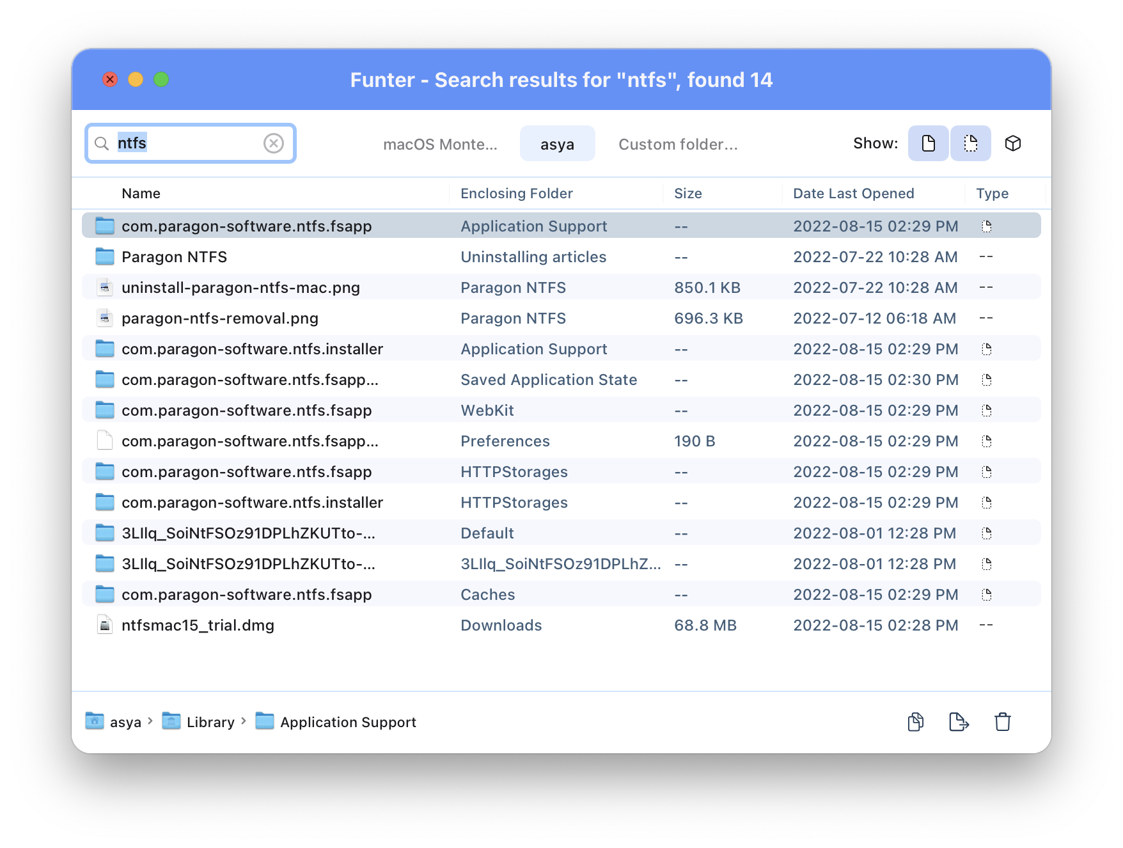Click 3LIlq_SoiNtFSOz91DPLhZ... enclosing folder
1123x848 pixels.
tap(561, 564)
